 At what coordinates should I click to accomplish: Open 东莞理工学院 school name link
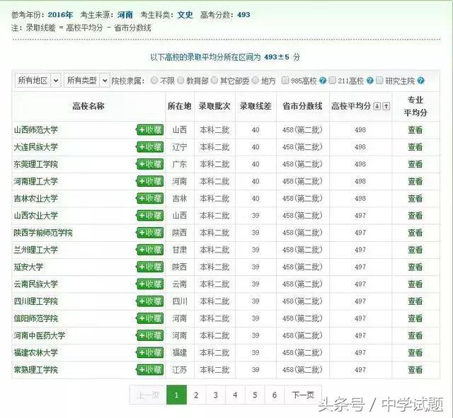[36, 164]
